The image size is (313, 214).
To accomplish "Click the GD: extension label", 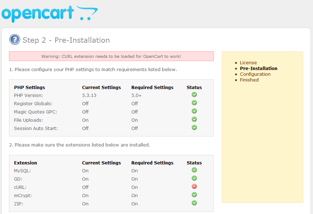I will (18, 179).
